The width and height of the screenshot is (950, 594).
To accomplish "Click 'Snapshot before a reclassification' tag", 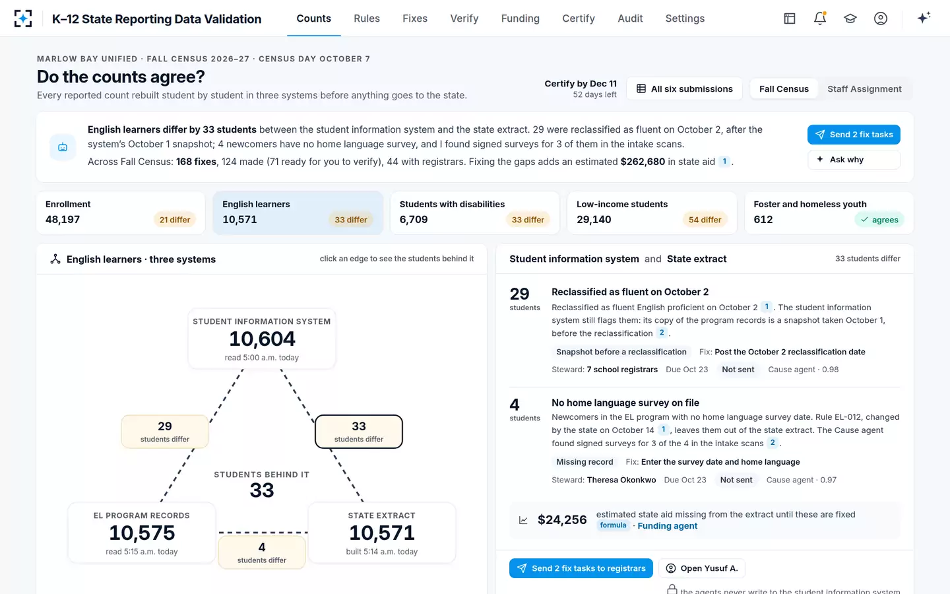I will 621,352.
